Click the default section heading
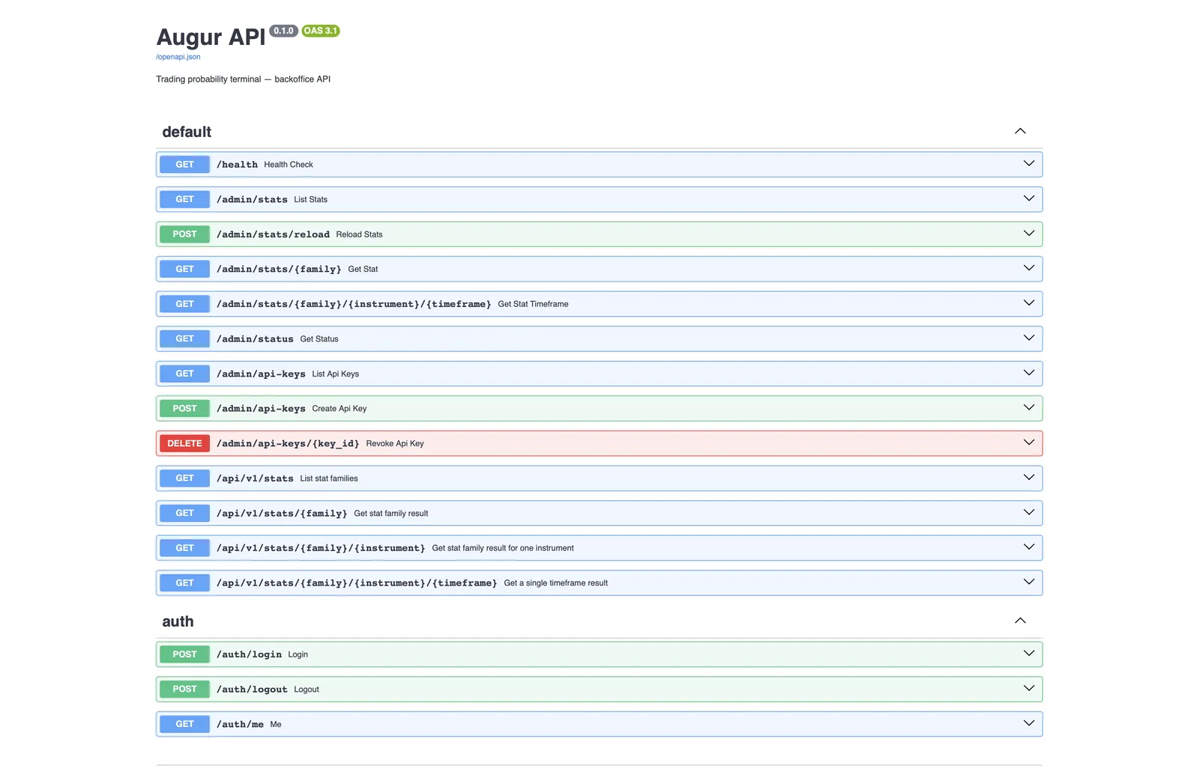The height and width of the screenshot is (766, 1199). pos(187,132)
